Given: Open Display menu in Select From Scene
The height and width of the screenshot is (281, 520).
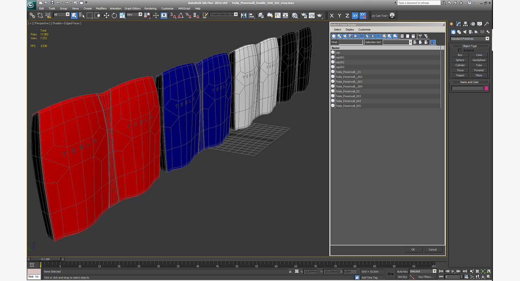Looking at the screenshot, I should pos(350,30).
